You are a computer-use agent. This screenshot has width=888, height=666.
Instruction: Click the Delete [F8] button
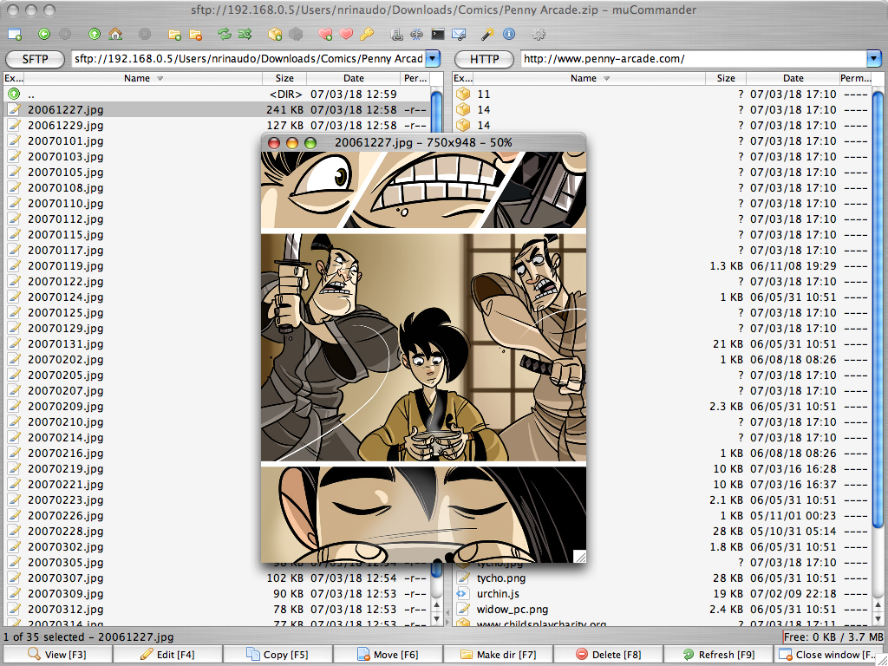point(608,655)
